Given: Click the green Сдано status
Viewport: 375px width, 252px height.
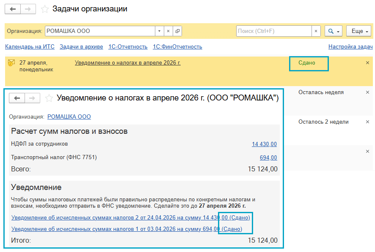Looking at the screenshot, I should tap(306, 63).
